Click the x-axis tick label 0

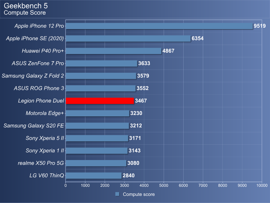pos(65,185)
